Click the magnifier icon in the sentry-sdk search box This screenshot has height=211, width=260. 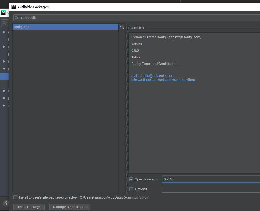pos(16,18)
